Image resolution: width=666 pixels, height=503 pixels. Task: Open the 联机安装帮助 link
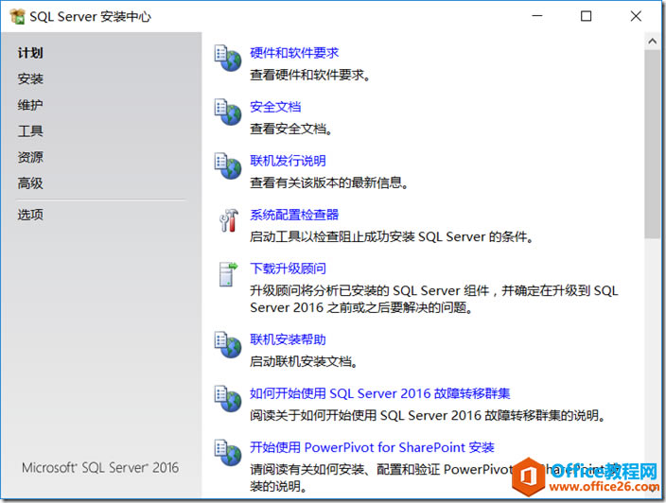288,339
